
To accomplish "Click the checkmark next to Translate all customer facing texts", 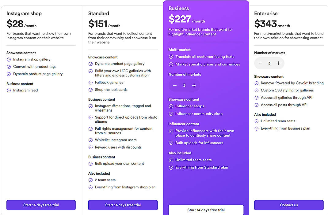I will click(x=171, y=57).
